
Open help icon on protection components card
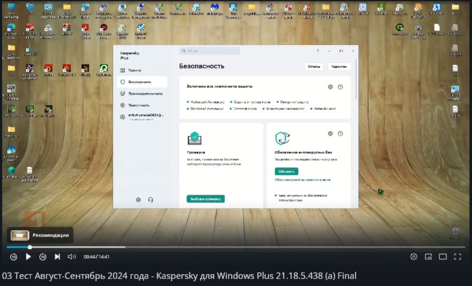pyautogui.click(x=340, y=87)
